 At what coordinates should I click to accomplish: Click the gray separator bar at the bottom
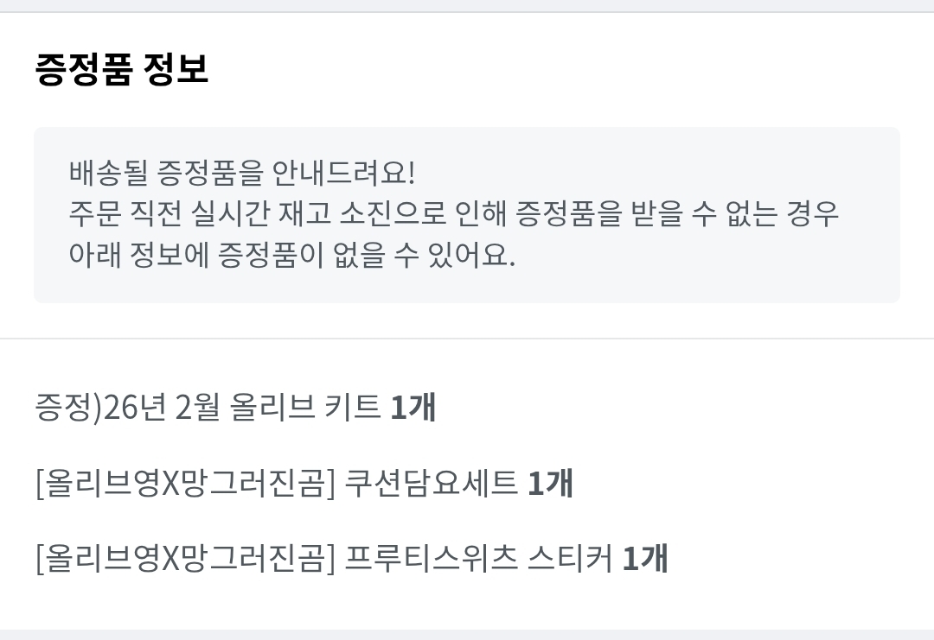pos(467,635)
